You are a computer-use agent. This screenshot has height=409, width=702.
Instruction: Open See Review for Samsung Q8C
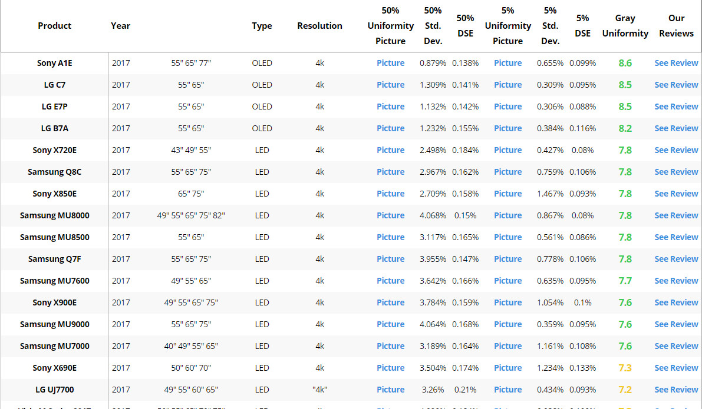tap(676, 172)
